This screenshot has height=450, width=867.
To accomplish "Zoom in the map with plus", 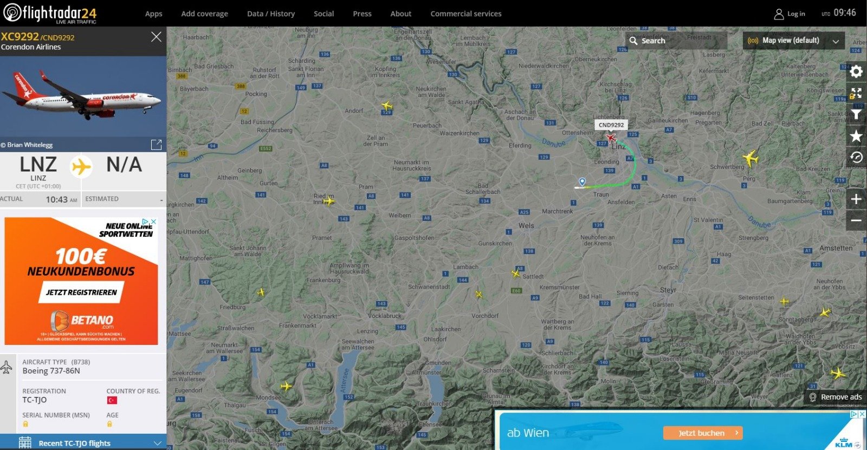I will pos(856,199).
